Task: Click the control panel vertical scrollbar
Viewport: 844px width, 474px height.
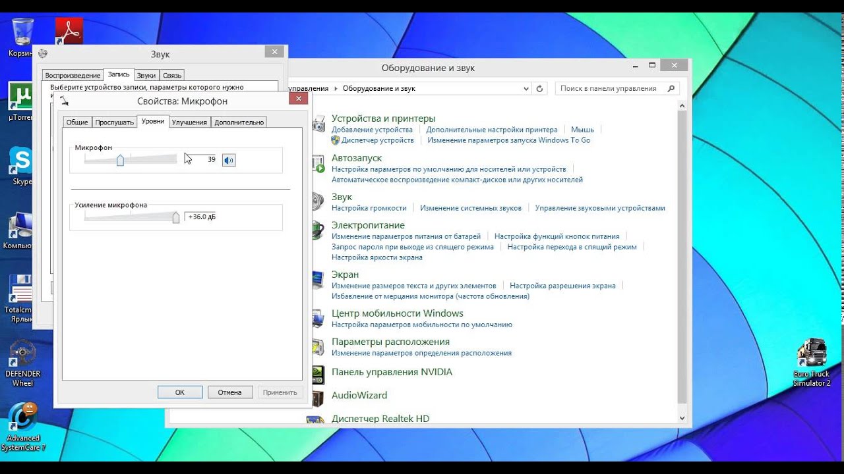Action: click(x=682, y=258)
